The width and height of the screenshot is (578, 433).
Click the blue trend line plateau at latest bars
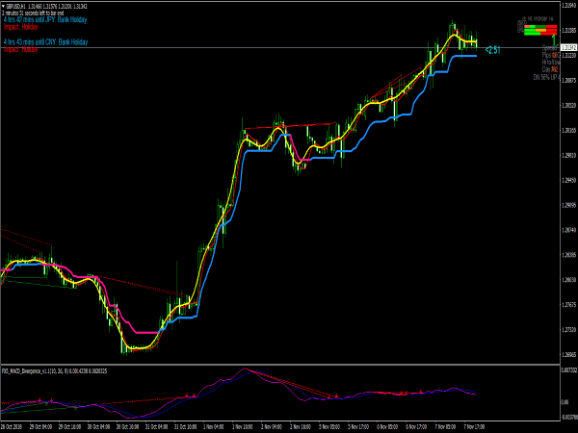[x=465, y=56]
